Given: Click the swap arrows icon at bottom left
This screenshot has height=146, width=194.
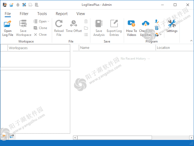Looking at the screenshot, I should click(x=12, y=136).
